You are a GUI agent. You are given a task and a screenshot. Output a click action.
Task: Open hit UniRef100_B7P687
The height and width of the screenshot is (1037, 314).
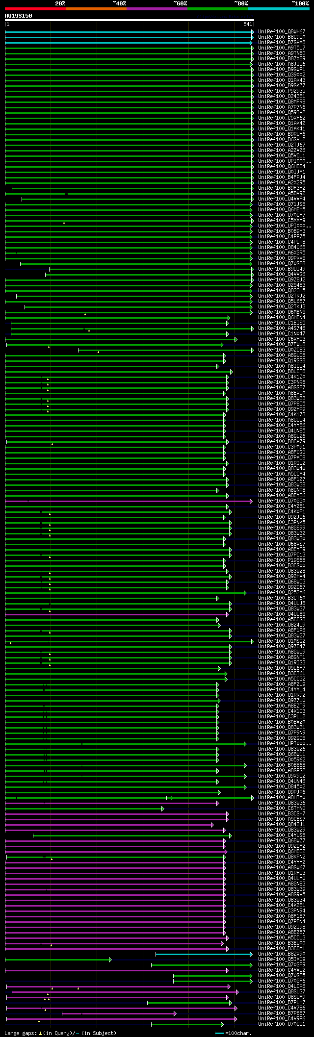point(282,1013)
